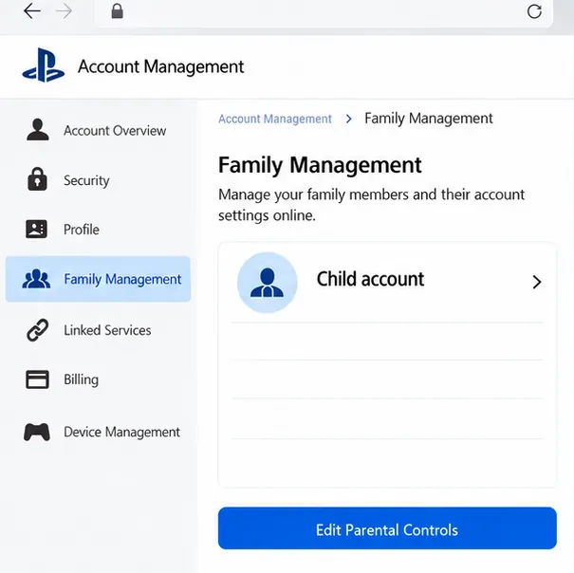
Task: Click 'Manage your family members' description text
Action: pos(372,205)
